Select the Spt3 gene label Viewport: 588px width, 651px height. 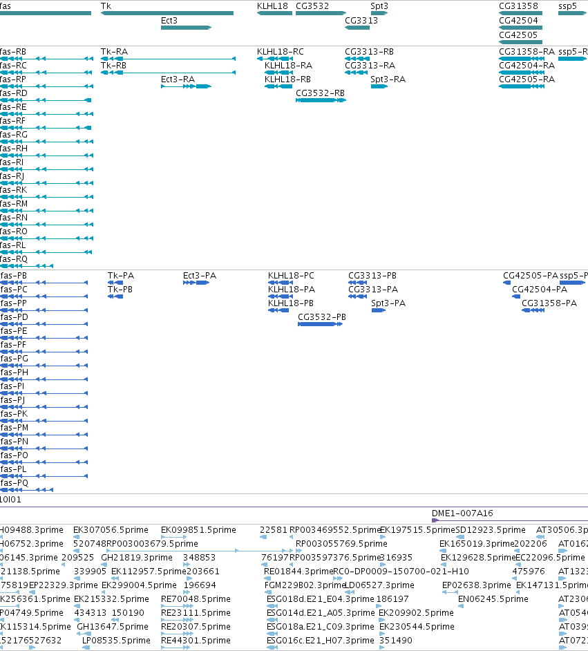[380, 6]
